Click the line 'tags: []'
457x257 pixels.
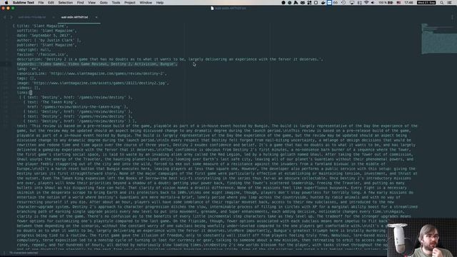click(26, 78)
